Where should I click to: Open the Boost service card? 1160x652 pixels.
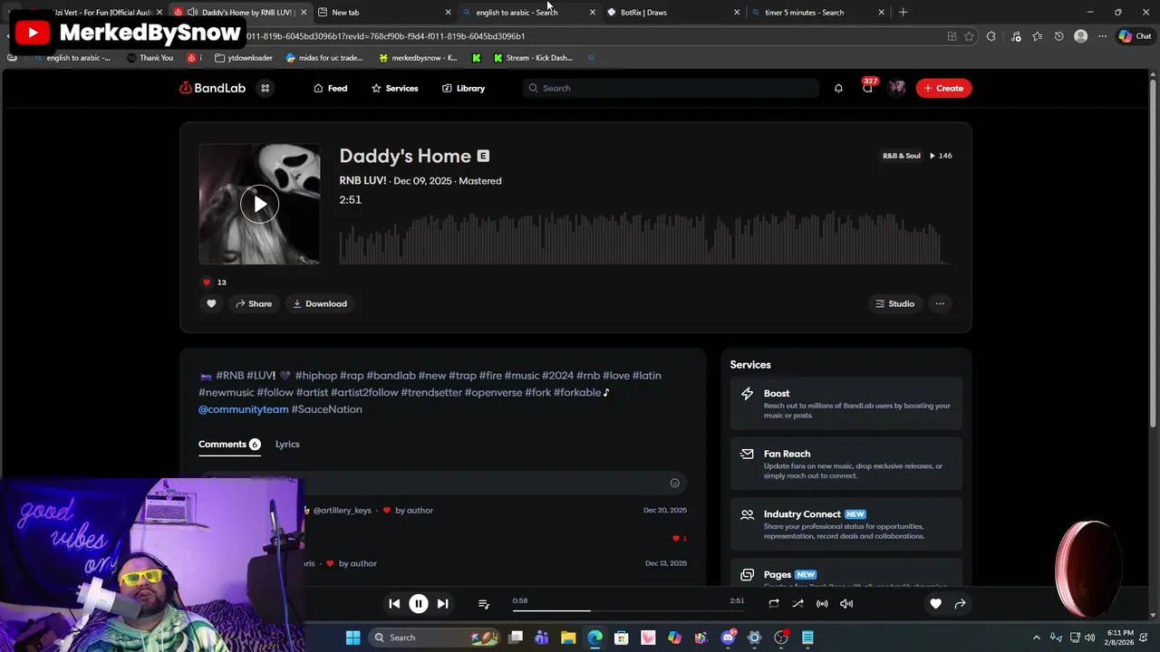tap(846, 404)
